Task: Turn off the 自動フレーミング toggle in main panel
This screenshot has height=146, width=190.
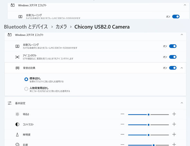Action: [173, 46]
